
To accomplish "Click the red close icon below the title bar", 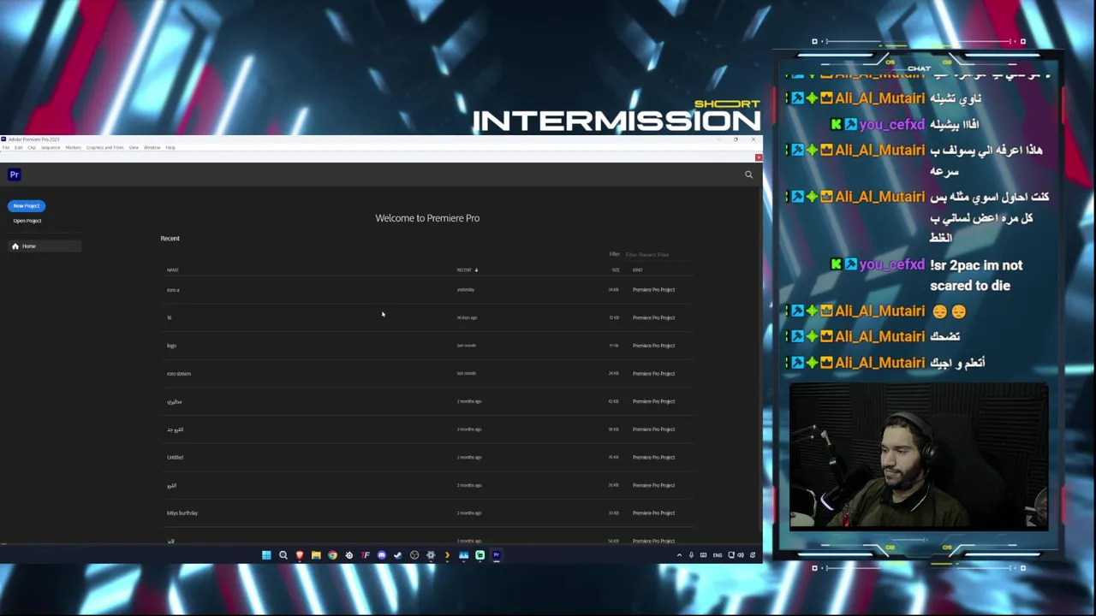I will [758, 157].
